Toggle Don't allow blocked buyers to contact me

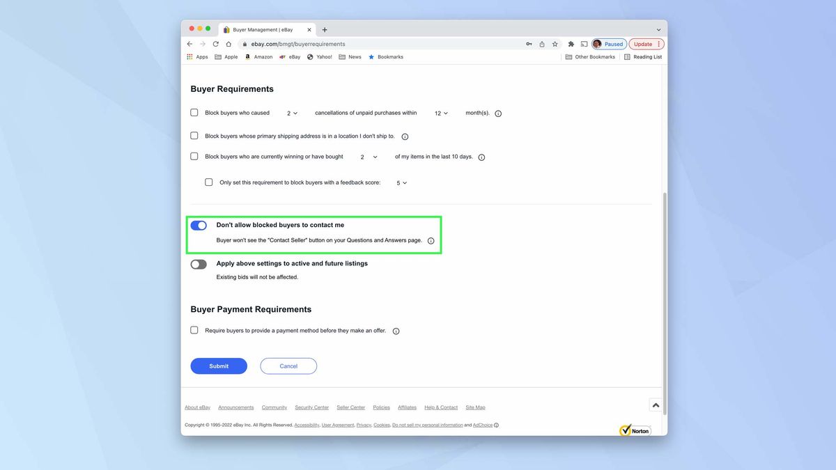[x=199, y=226]
